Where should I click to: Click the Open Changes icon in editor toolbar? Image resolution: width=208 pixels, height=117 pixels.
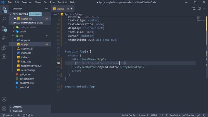coord(194,9)
